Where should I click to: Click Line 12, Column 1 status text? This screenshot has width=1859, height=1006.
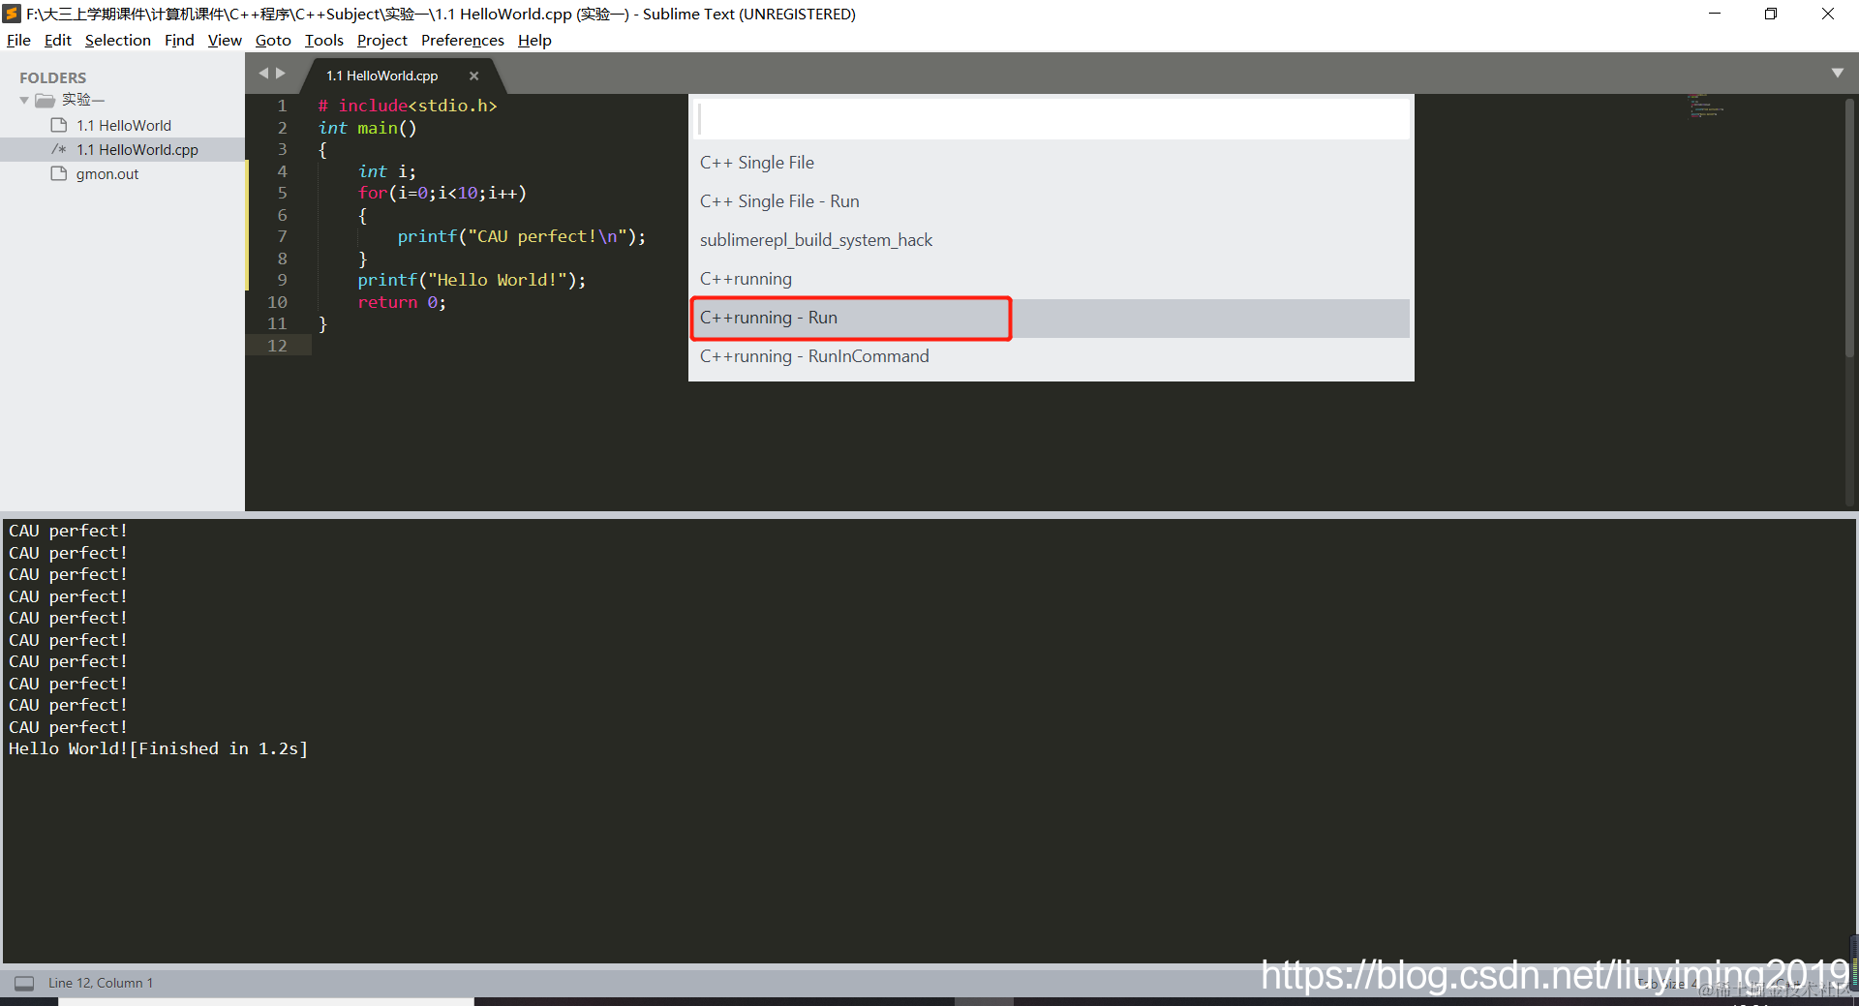pyautogui.click(x=101, y=983)
